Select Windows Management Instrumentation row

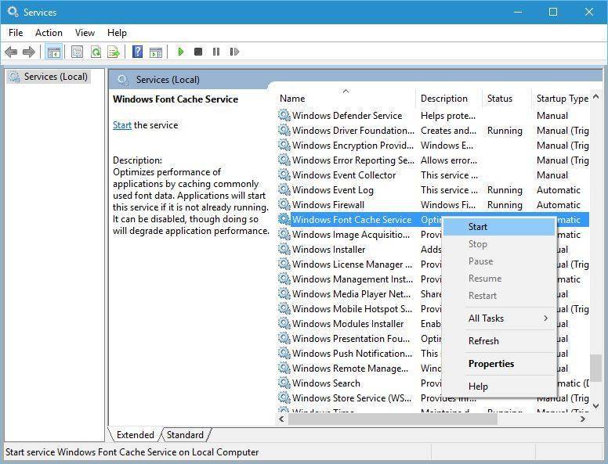tap(360, 279)
